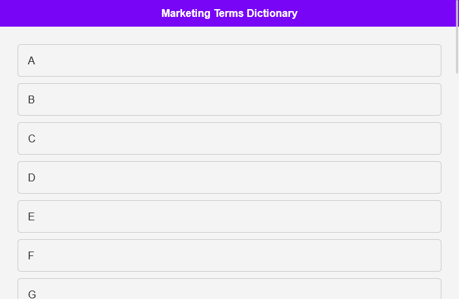
Task: Open the D accordion panel
Action: [229, 177]
